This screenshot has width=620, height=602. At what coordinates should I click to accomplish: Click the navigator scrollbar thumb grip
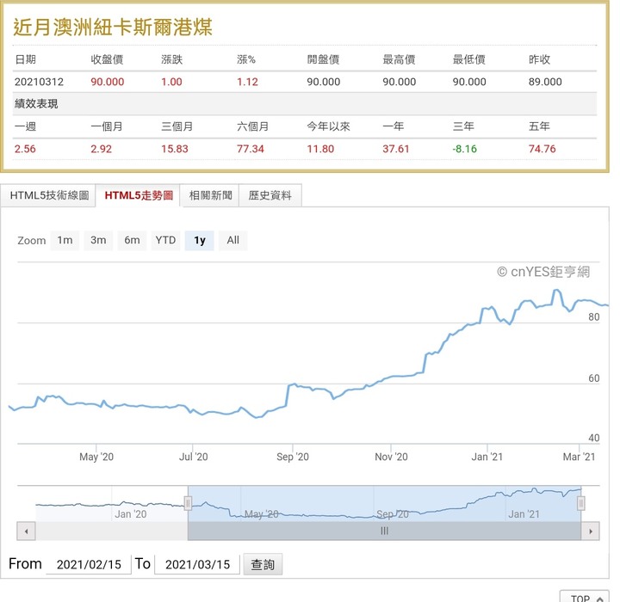coord(384,531)
